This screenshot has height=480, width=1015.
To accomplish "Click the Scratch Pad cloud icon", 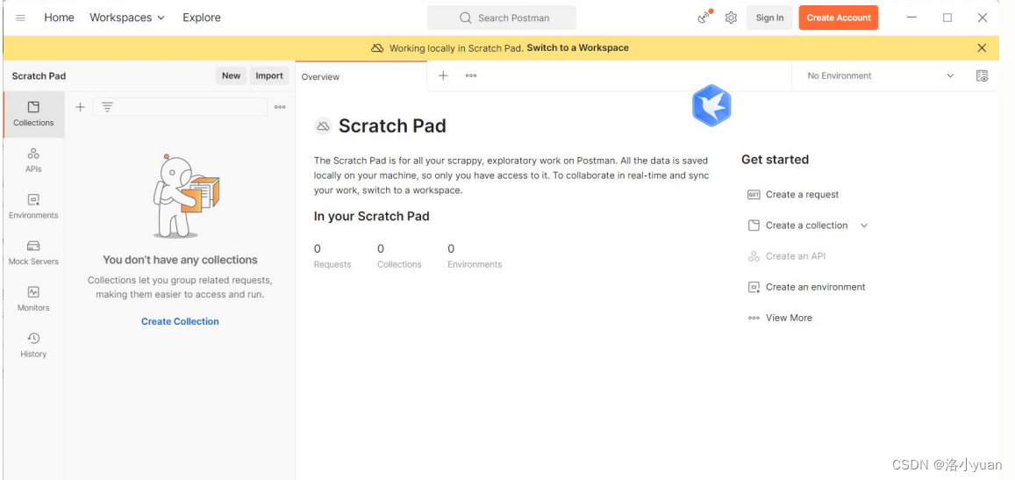I will (x=323, y=126).
